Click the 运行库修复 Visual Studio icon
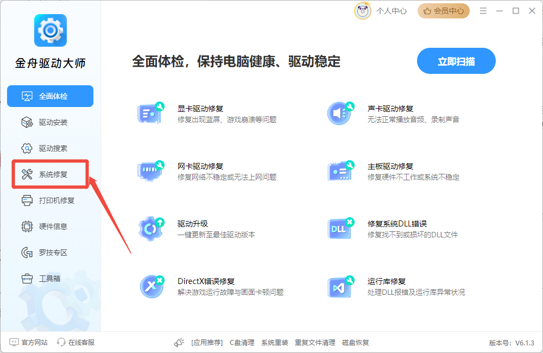Viewport: 543px width, 353px height. pyautogui.click(x=340, y=286)
